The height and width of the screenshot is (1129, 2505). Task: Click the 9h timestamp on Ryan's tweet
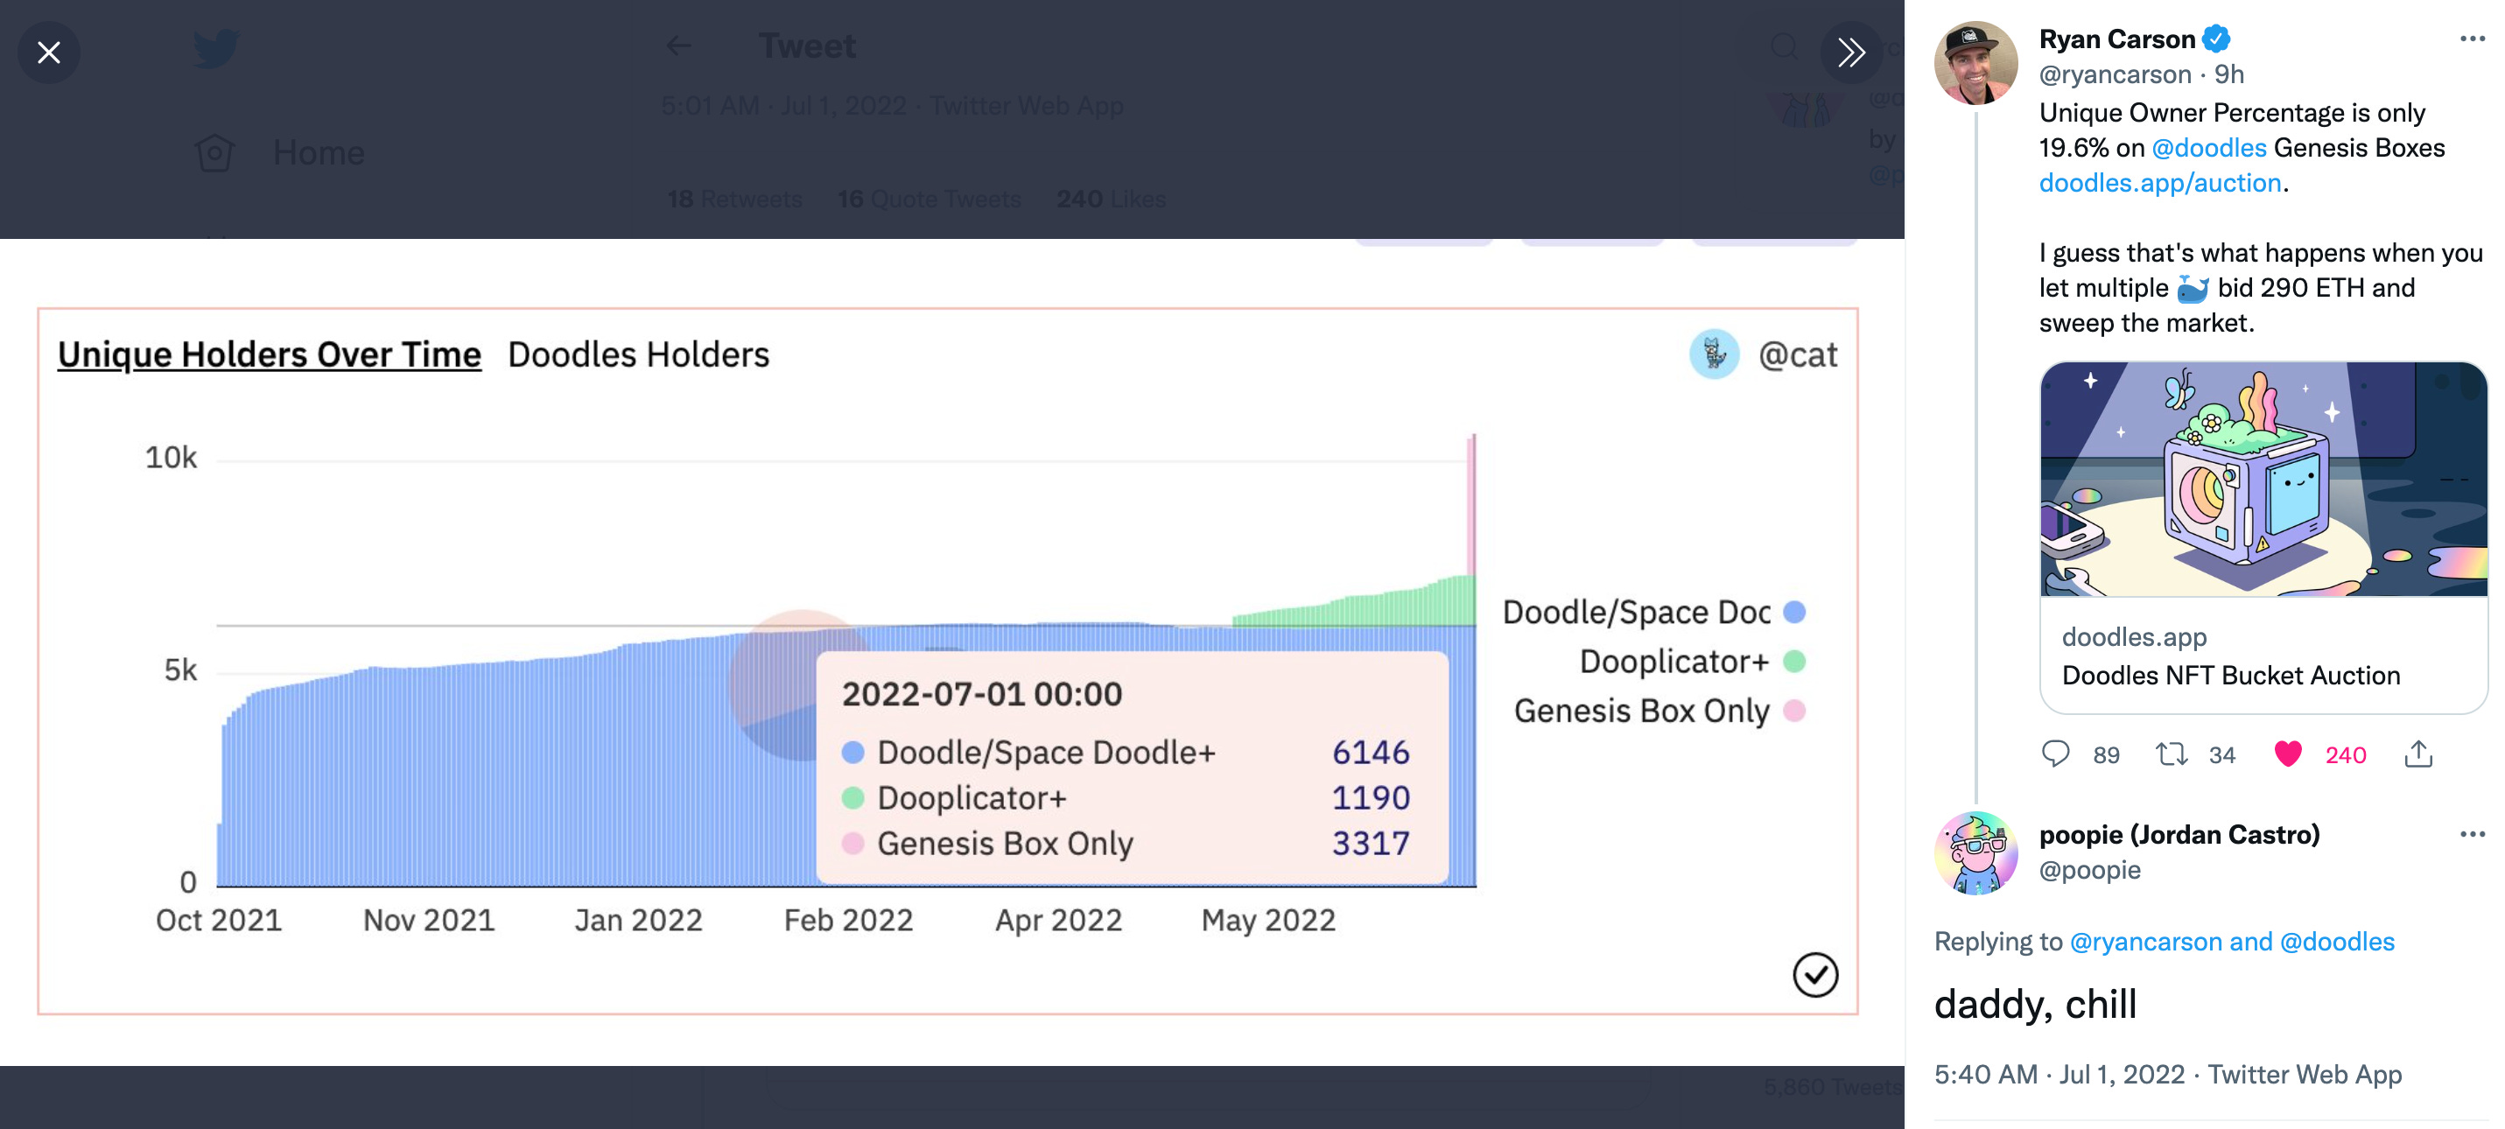click(x=2228, y=74)
